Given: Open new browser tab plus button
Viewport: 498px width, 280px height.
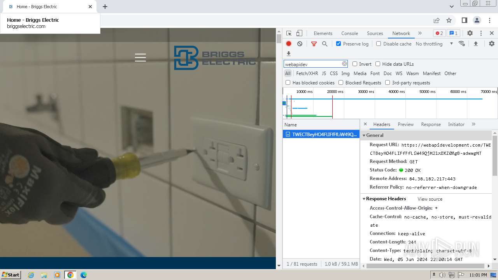Looking at the screenshot, I should (105, 7).
